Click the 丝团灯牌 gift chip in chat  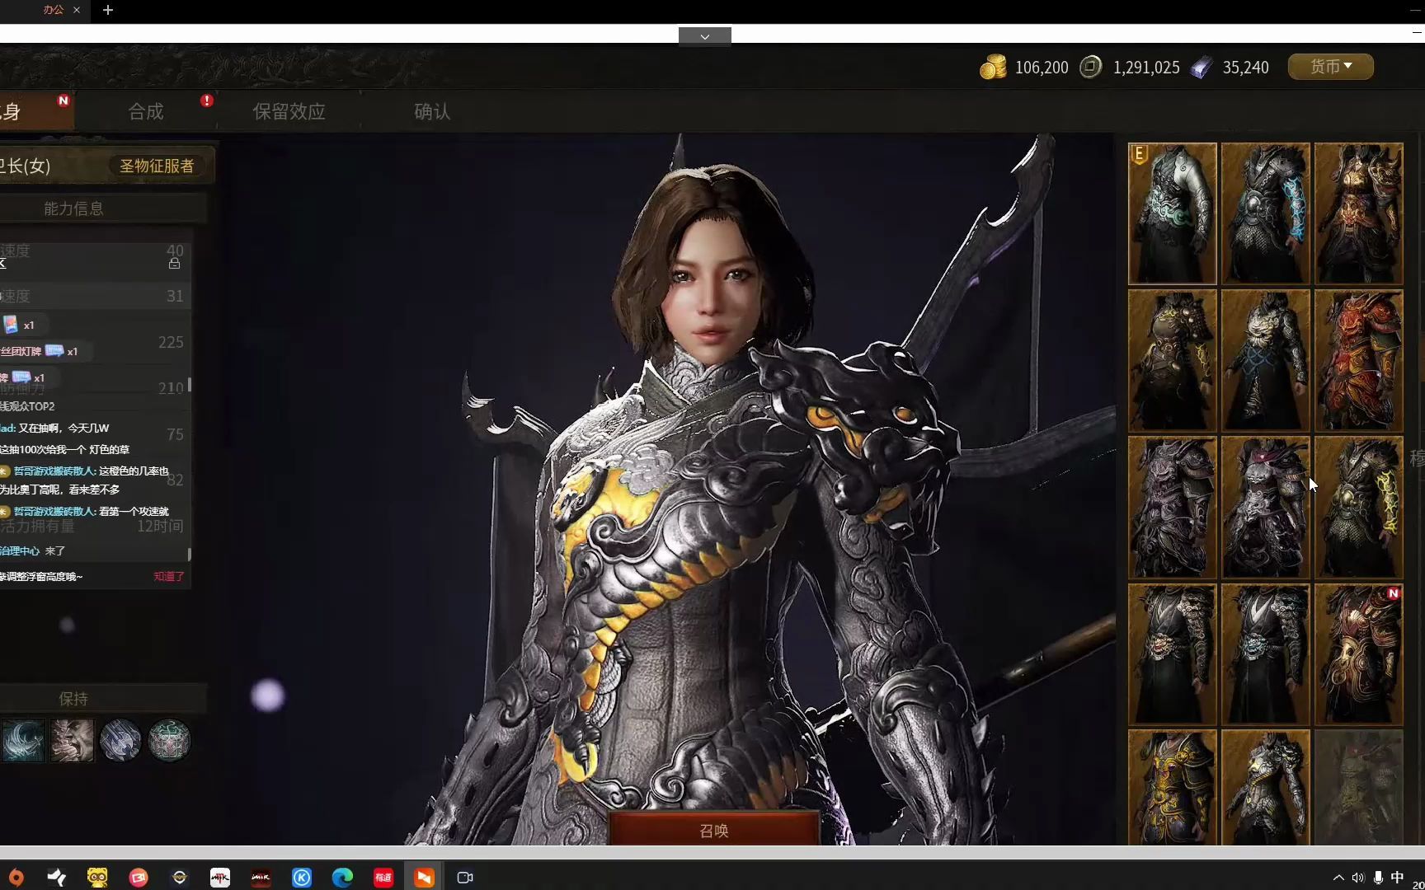click(45, 351)
